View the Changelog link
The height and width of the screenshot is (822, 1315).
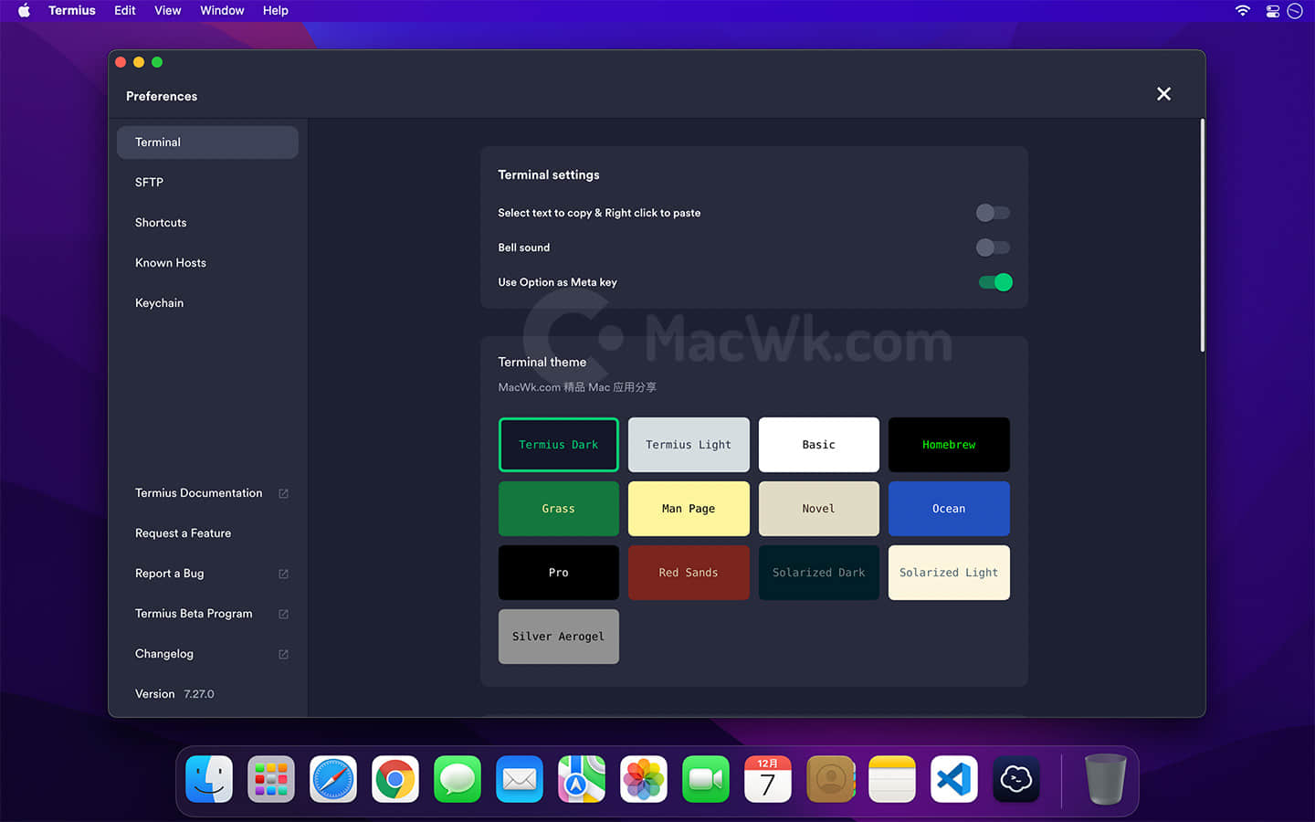click(164, 654)
